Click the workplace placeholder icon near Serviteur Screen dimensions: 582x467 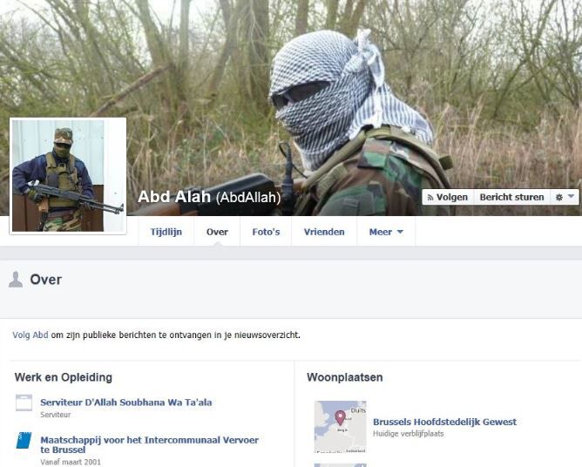click(24, 403)
